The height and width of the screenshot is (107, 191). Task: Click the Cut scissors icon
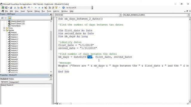(15, 7)
